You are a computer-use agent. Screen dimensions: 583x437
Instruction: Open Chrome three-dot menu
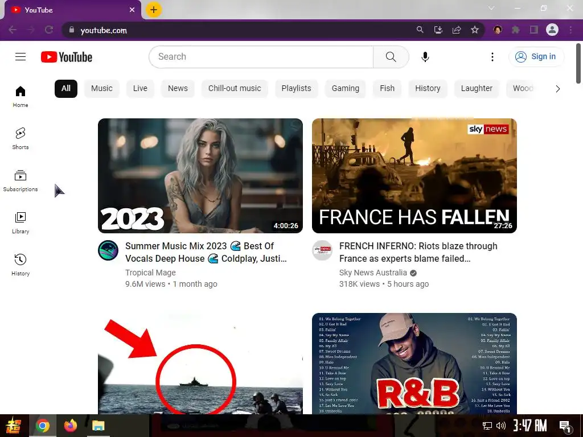570,30
